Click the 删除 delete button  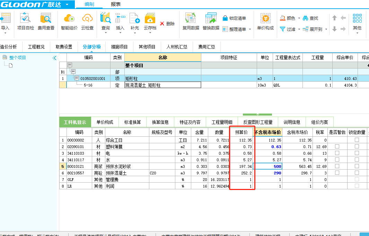(167, 24)
